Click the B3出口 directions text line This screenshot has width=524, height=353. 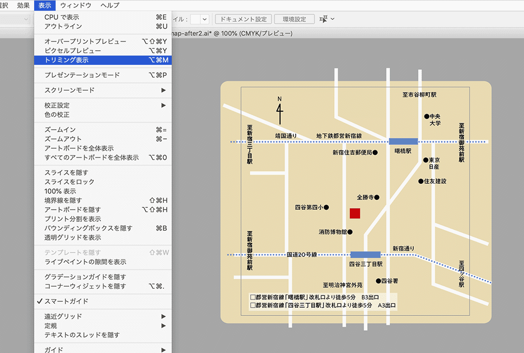(315, 297)
